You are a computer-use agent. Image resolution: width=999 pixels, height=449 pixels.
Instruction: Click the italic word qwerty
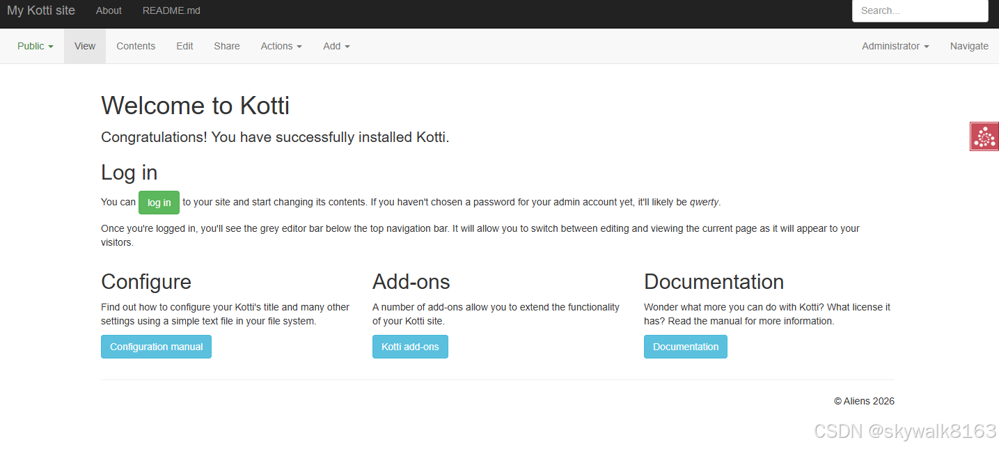pyautogui.click(x=705, y=203)
